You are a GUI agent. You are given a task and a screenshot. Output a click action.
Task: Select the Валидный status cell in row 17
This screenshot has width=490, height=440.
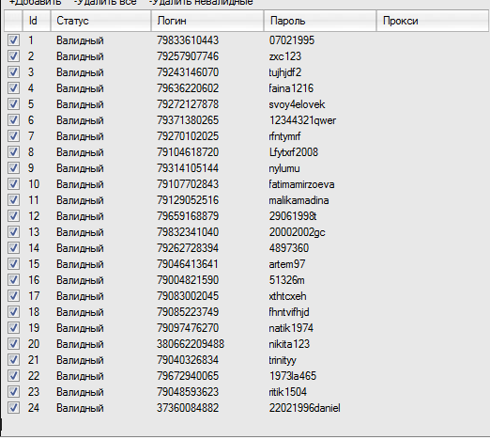pyautogui.click(x=80, y=296)
